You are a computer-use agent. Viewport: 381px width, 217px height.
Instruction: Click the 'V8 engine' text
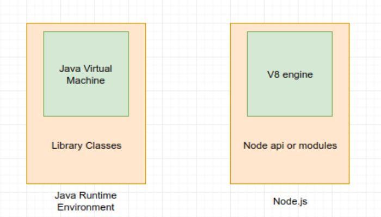coord(290,74)
